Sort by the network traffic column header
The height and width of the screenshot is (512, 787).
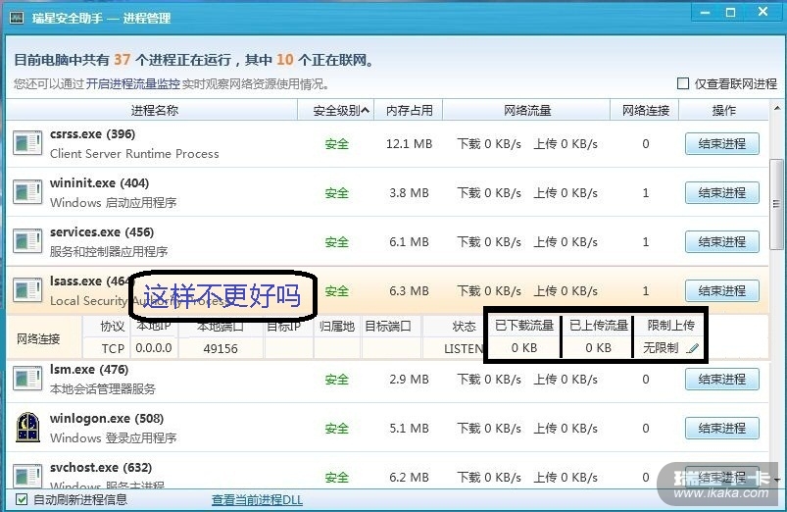click(x=526, y=110)
